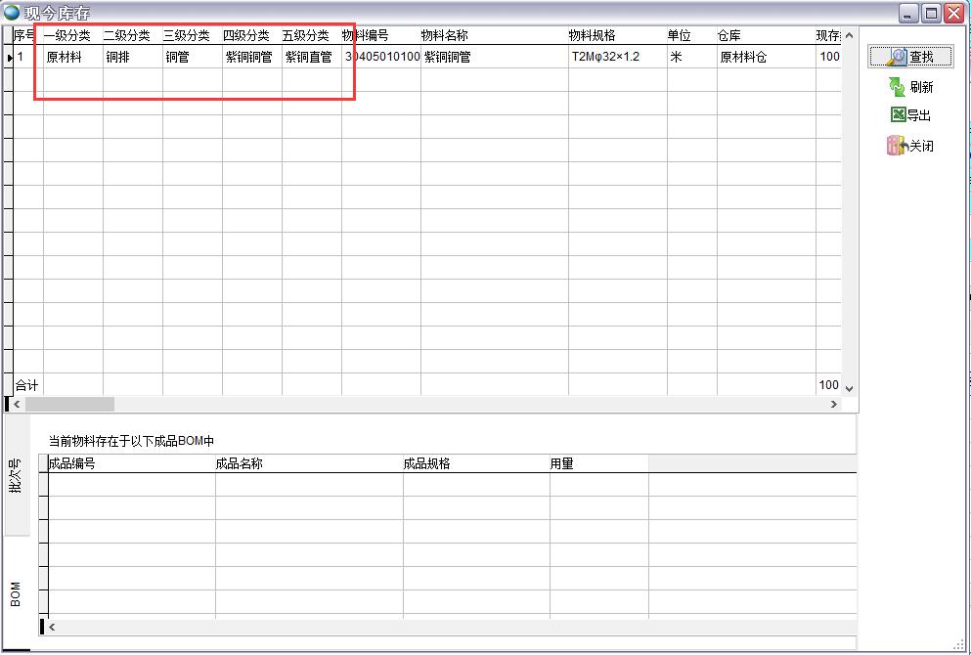The width and height of the screenshot is (971, 655).
Task: Click the 关闭 close door icon
Action: [x=896, y=146]
